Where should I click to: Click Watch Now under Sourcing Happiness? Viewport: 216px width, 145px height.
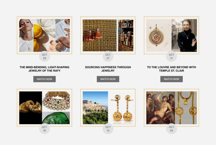point(108,79)
